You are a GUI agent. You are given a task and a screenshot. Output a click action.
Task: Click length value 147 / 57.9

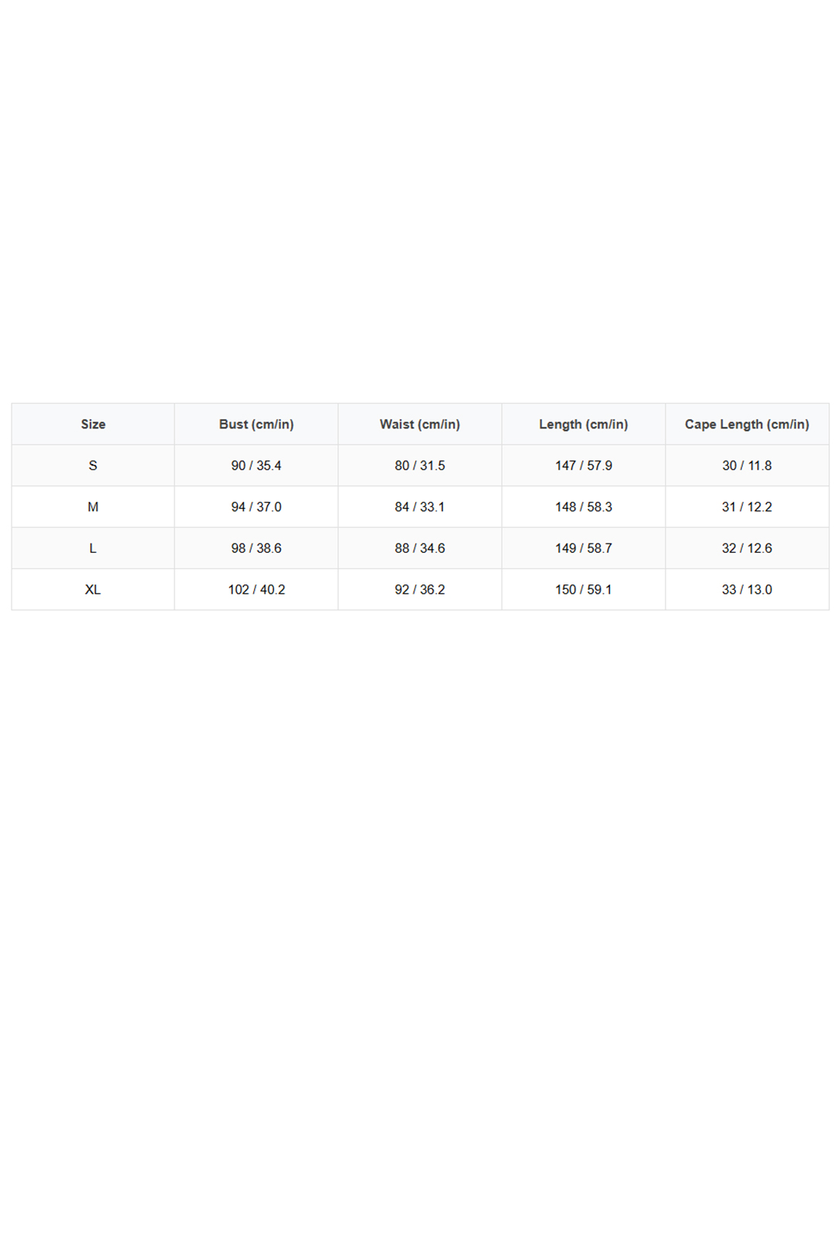584,466
